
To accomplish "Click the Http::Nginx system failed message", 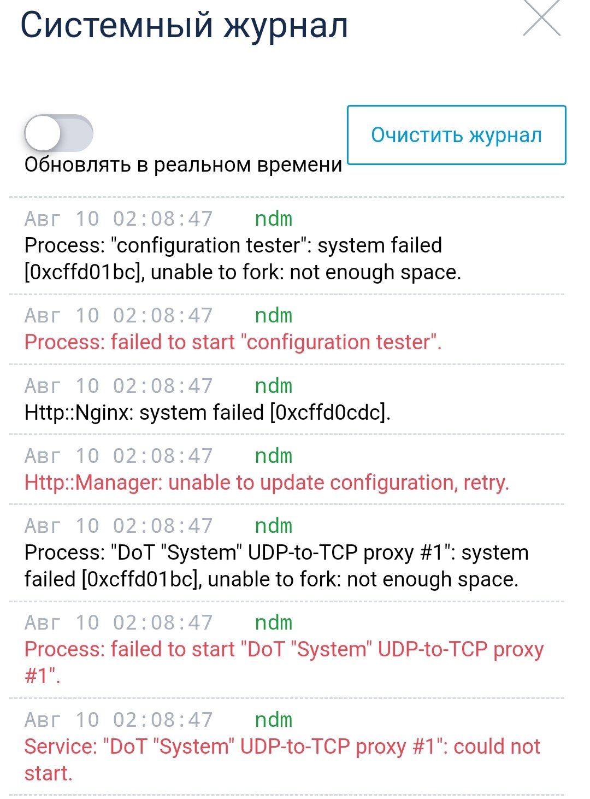I will tap(208, 412).
